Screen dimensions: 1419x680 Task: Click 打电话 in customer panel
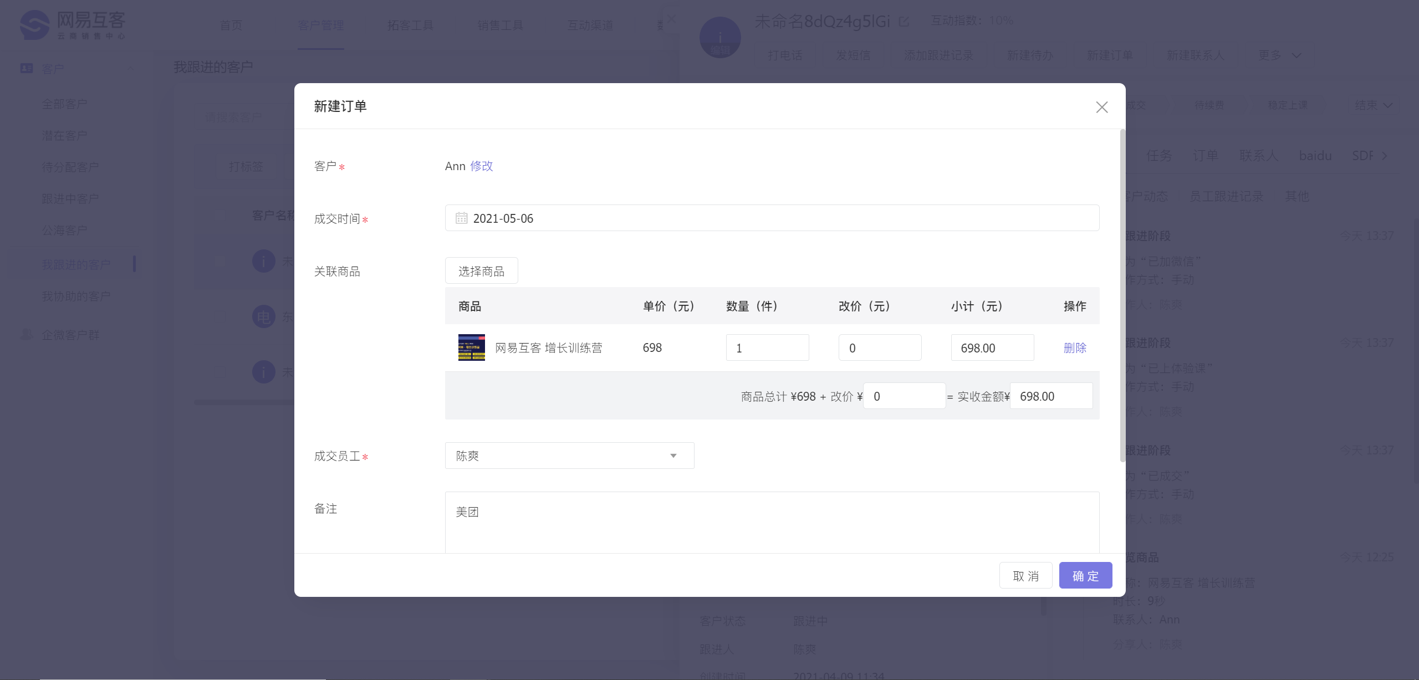click(785, 55)
